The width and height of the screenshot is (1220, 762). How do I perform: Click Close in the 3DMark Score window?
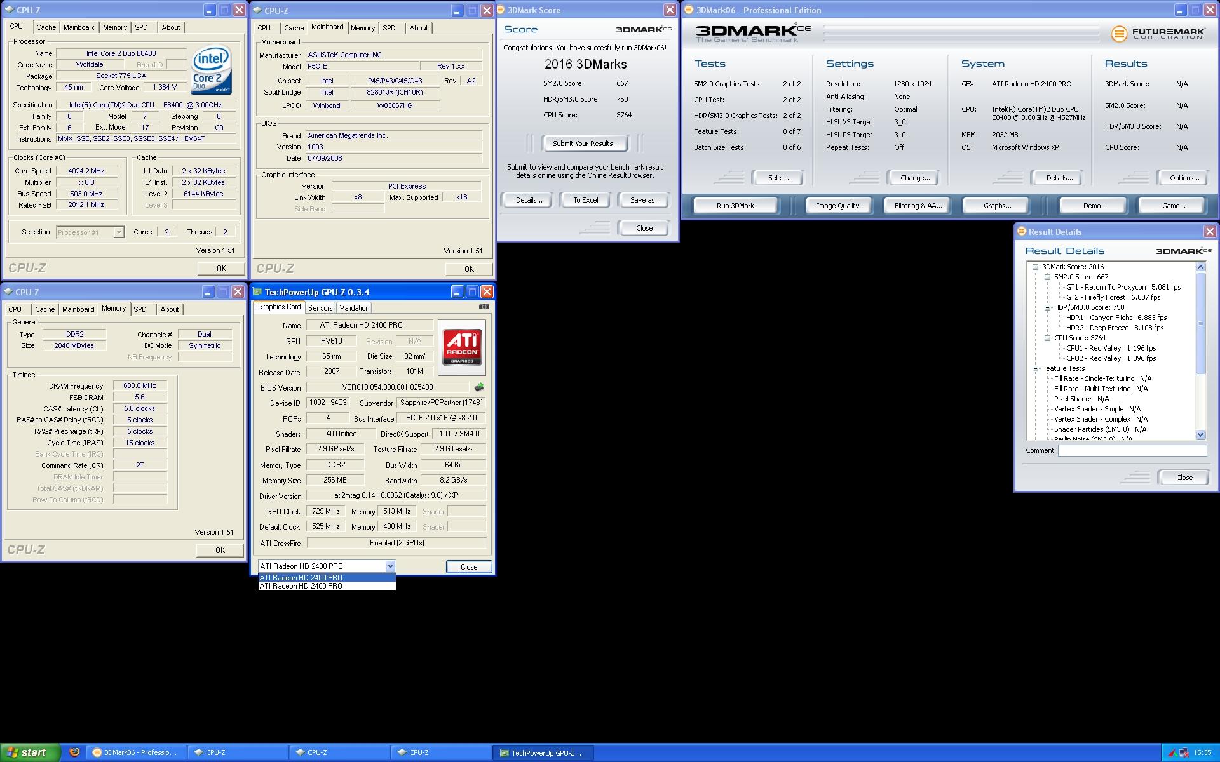click(644, 228)
